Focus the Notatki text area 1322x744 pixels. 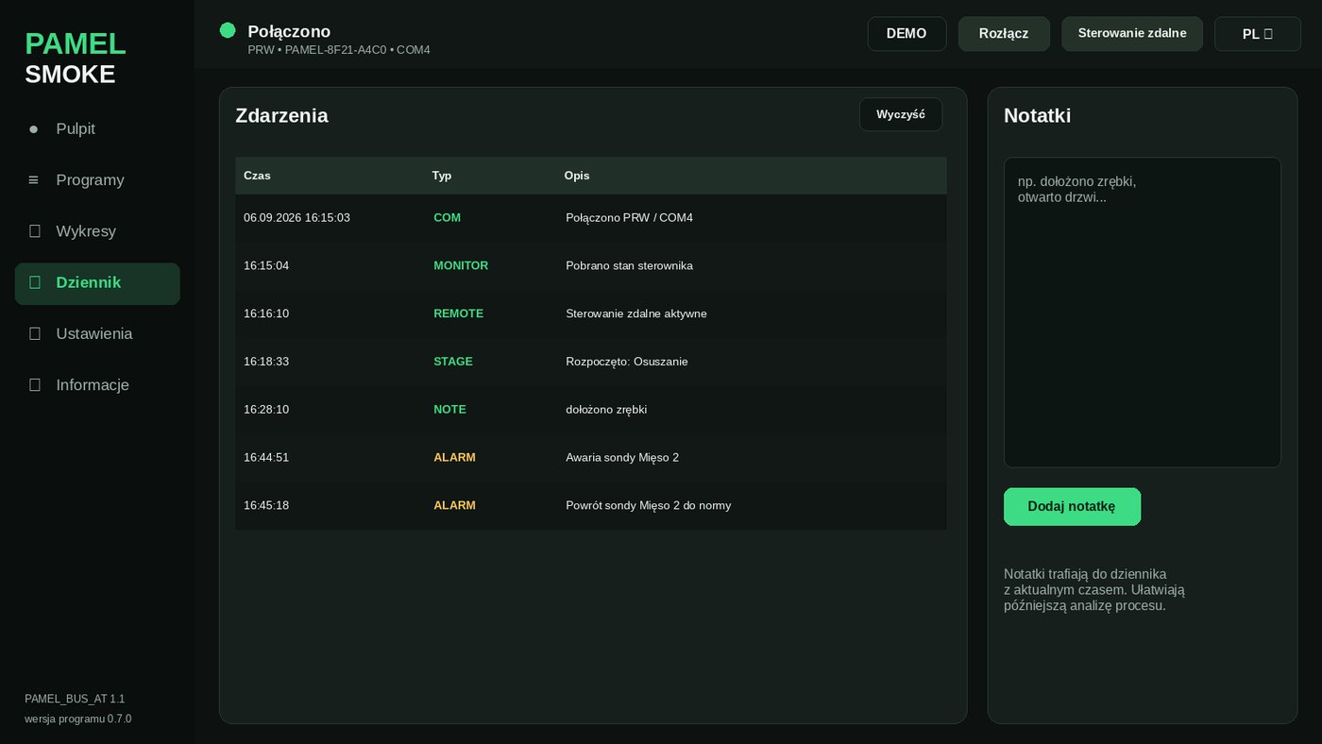pyautogui.click(x=1142, y=312)
